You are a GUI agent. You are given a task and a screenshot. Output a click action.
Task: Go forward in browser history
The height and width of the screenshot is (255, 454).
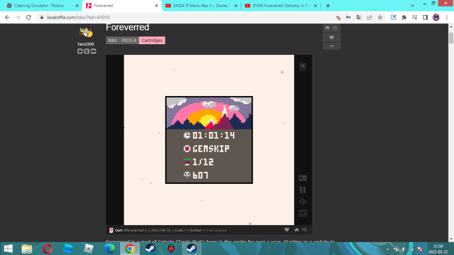tap(18, 17)
